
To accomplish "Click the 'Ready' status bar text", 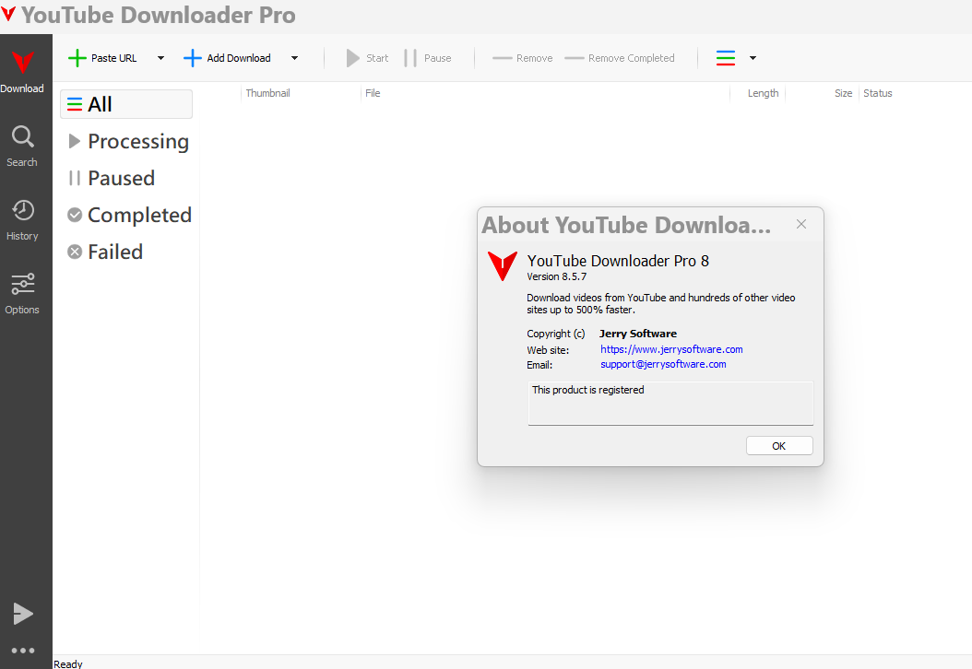I will click(x=68, y=664).
